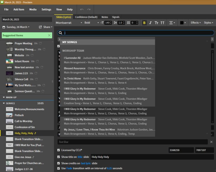Click the redo arrow icon
The width and height of the screenshot is (216, 172).
(89, 10)
